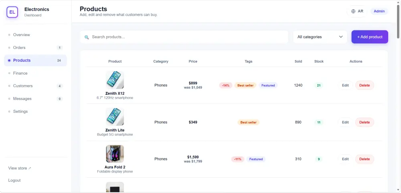Delete the Aura Fold 2 product
This screenshot has width=401, height=193.
(365, 159)
